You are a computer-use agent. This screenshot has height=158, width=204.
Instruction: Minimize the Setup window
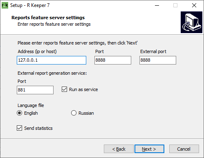(x=157, y=5)
